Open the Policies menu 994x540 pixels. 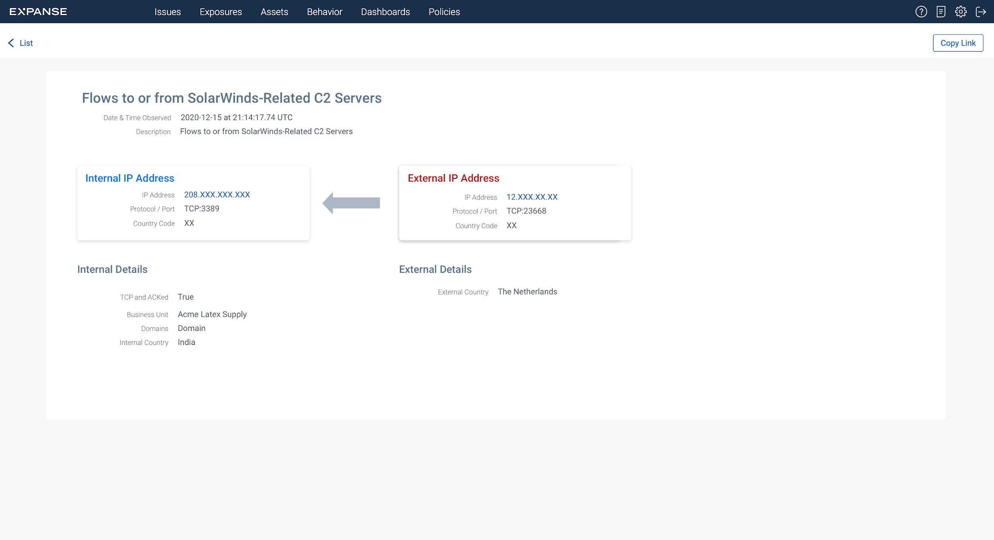coord(444,12)
